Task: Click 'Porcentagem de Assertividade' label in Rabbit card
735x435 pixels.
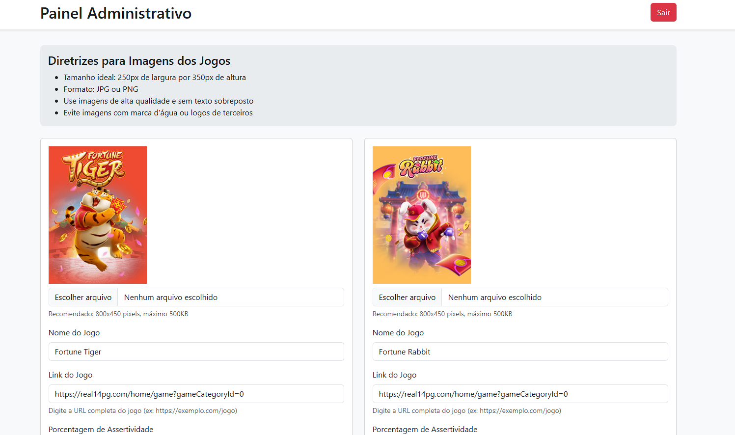Action: click(x=425, y=430)
